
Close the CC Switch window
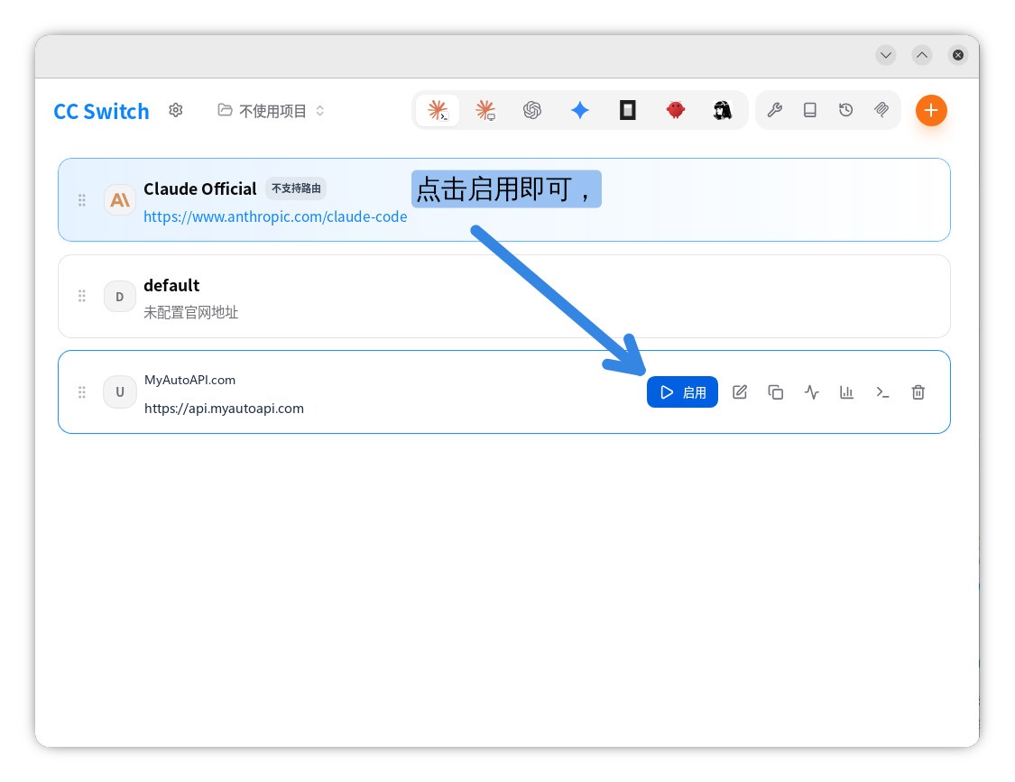click(958, 55)
